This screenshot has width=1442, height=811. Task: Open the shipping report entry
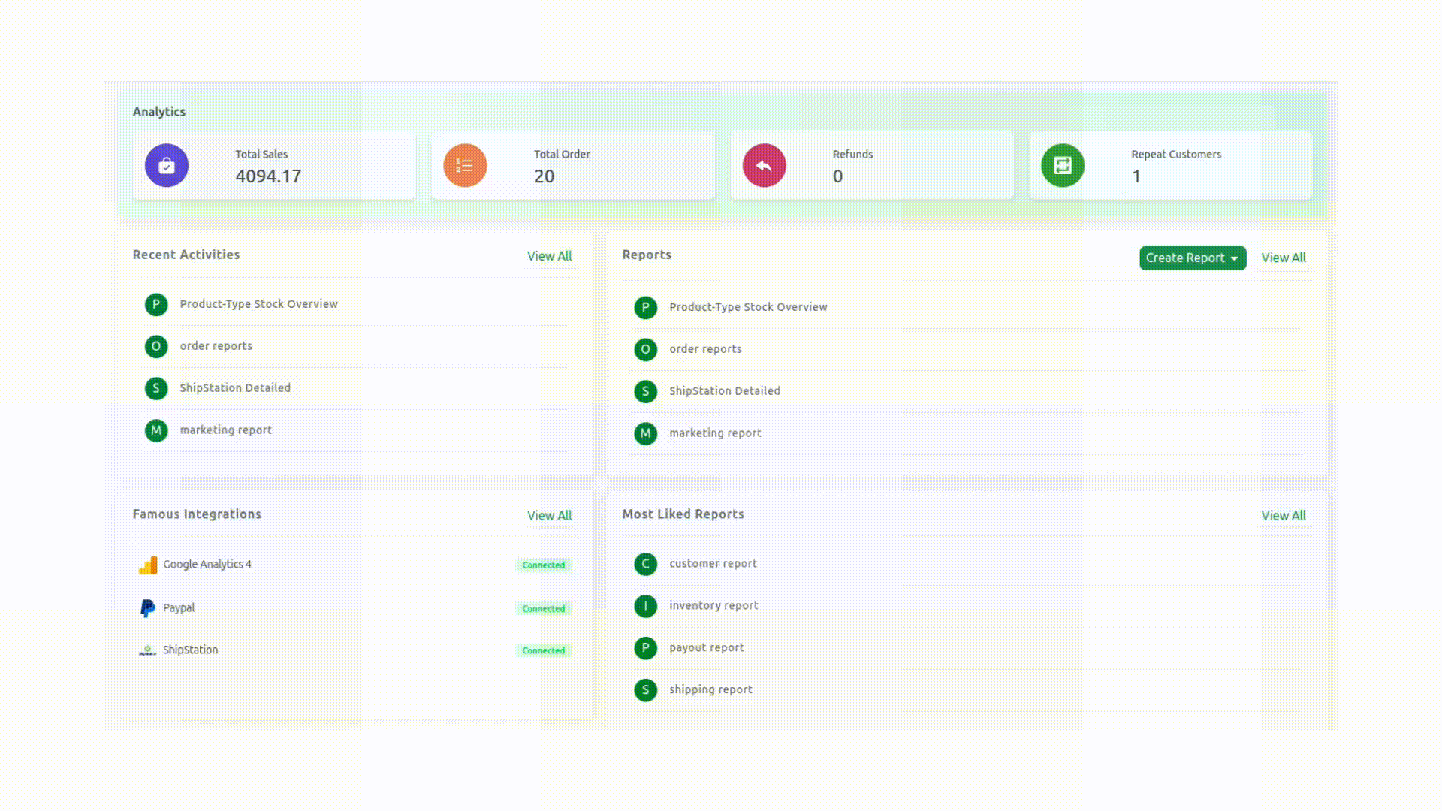click(710, 690)
